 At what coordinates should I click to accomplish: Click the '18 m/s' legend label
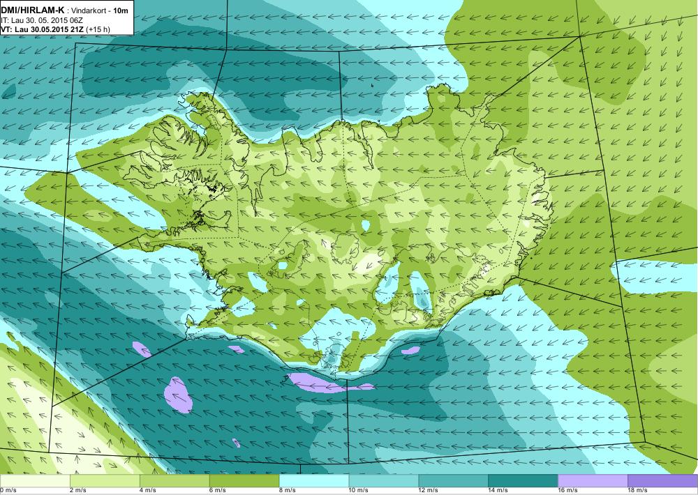tap(638, 491)
